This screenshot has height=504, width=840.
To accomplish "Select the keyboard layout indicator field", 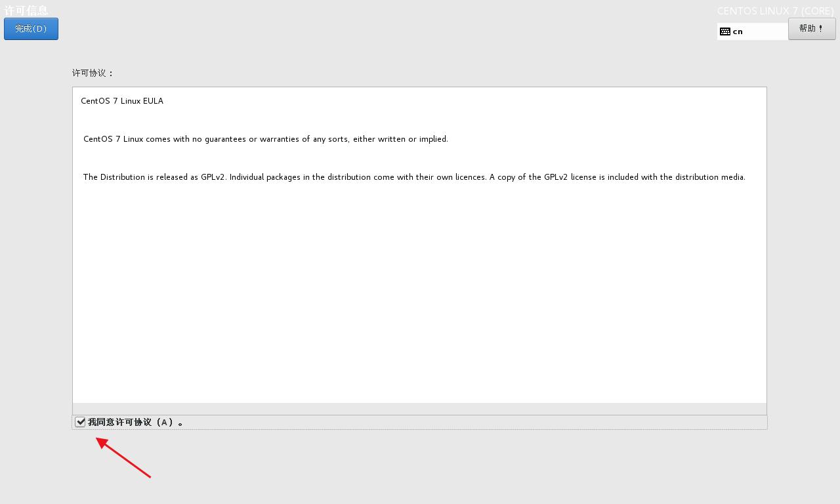I will pos(753,31).
